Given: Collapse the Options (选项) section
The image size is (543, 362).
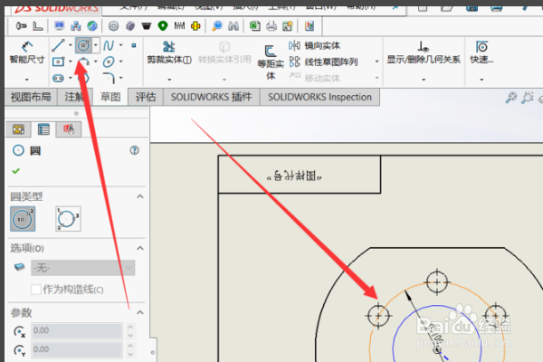Looking at the screenshot, I should point(140,248).
